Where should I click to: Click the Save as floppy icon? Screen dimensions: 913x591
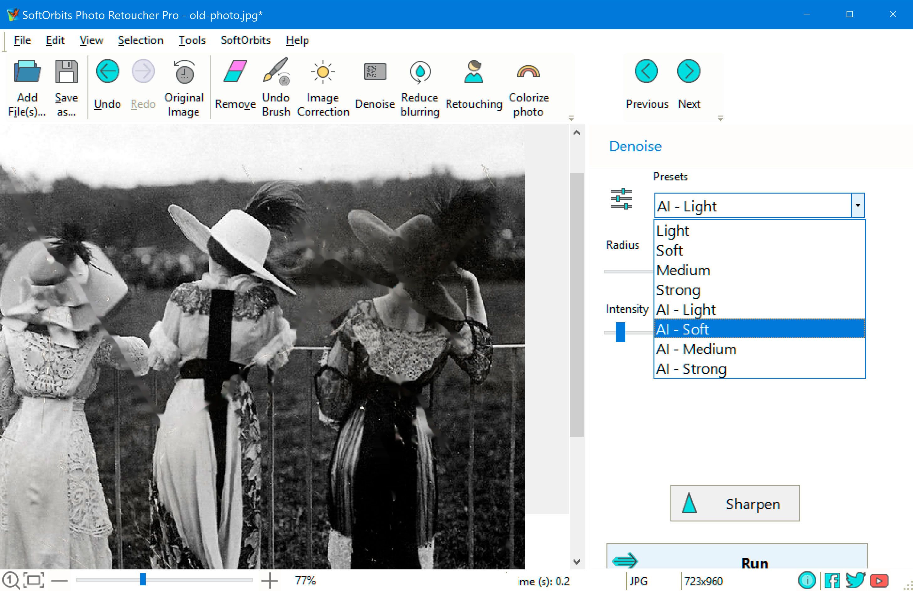coord(67,71)
